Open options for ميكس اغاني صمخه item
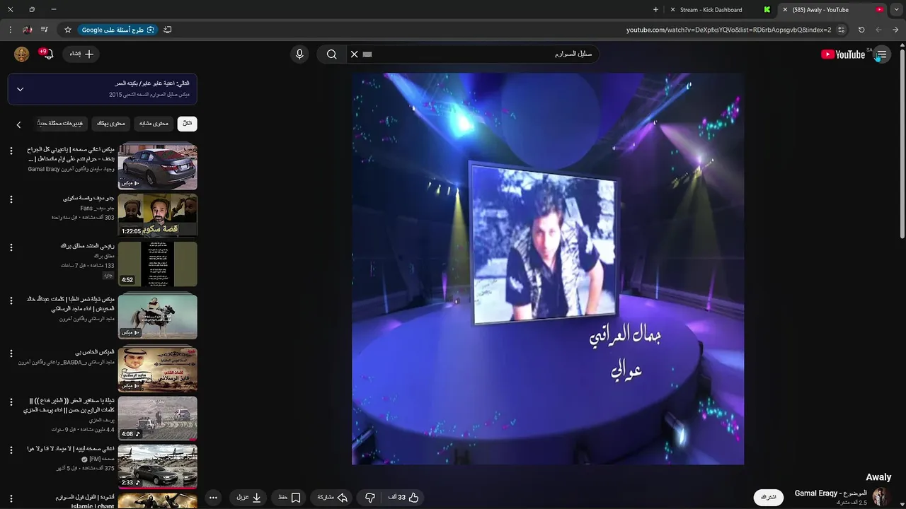Screen dimensions: 906x509 coord(11,151)
